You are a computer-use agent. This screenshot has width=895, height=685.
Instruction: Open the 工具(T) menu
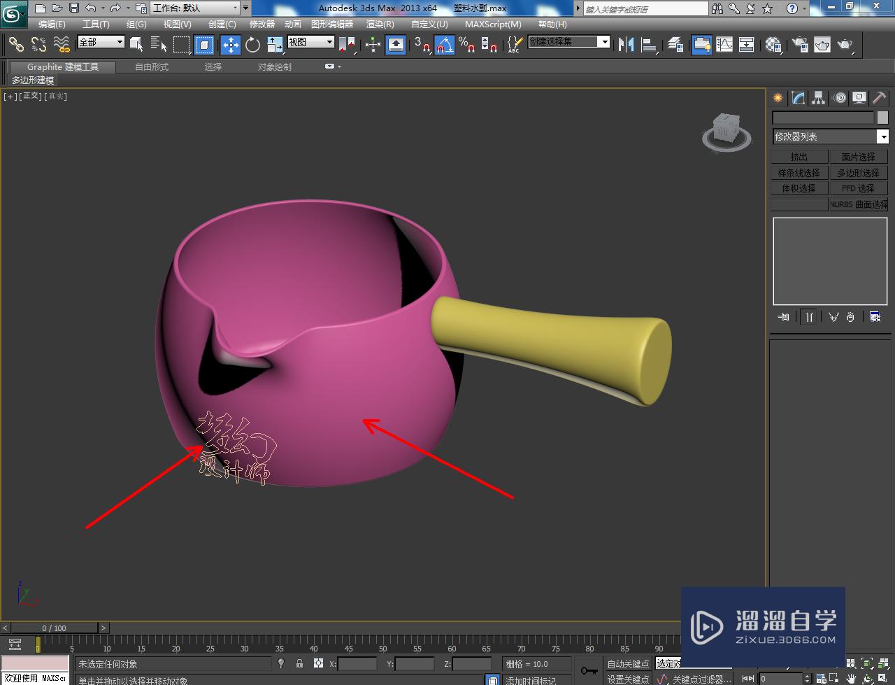96,24
